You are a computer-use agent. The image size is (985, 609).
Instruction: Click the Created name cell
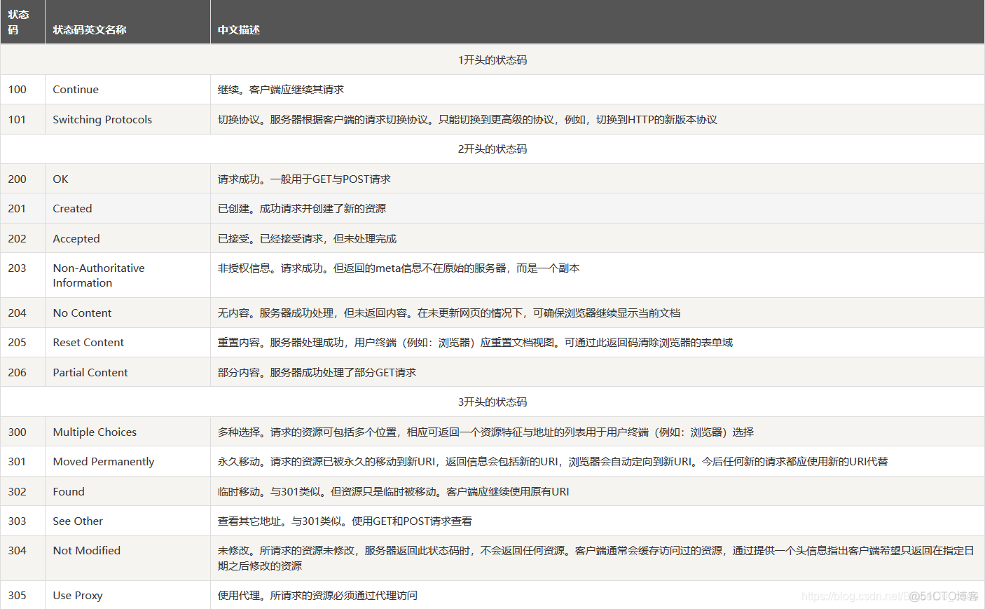tap(128, 209)
